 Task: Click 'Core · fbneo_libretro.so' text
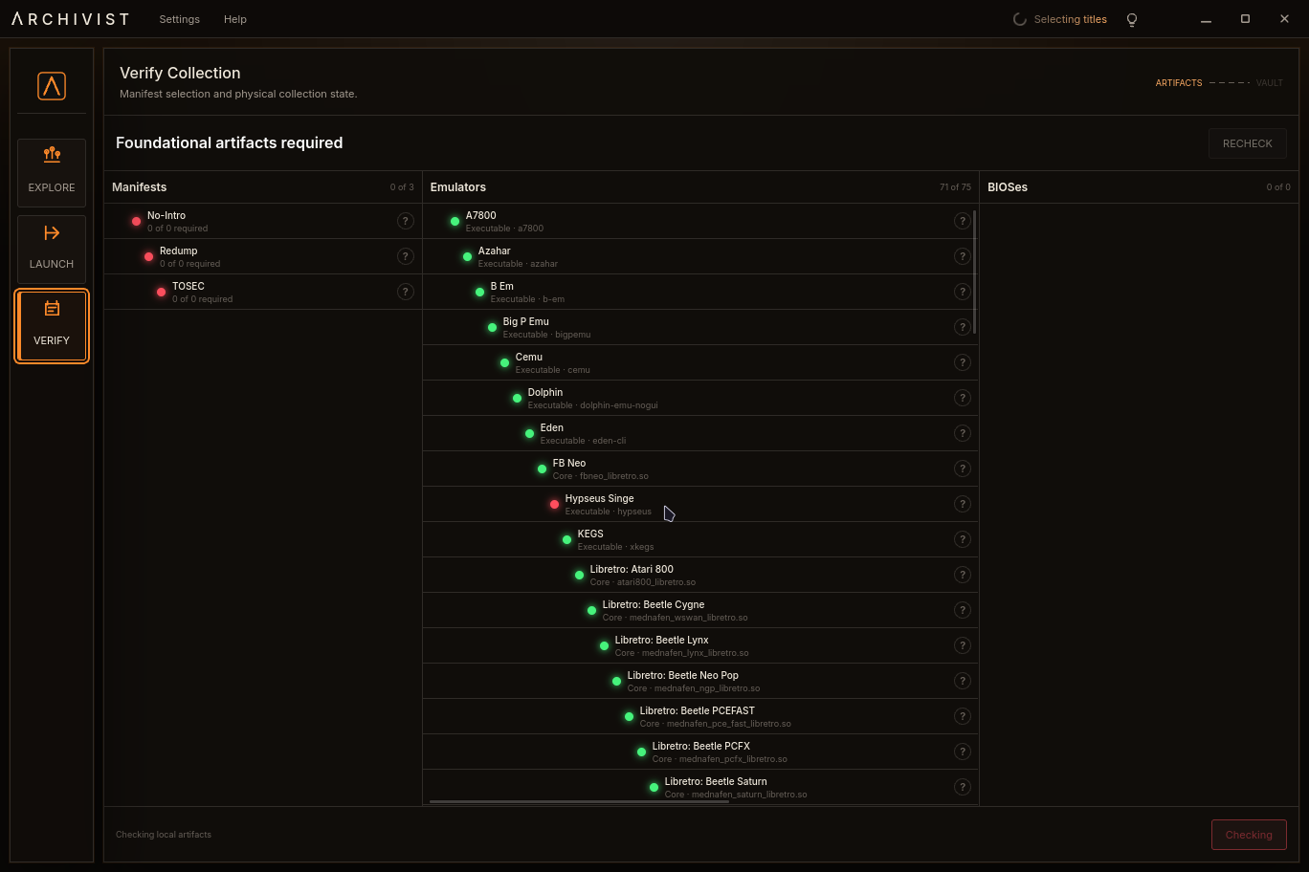[601, 476]
